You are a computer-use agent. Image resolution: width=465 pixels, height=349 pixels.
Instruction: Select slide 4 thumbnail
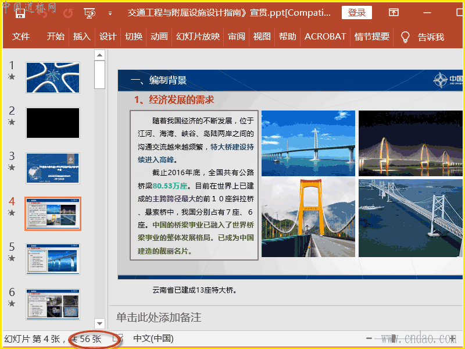click(53, 213)
